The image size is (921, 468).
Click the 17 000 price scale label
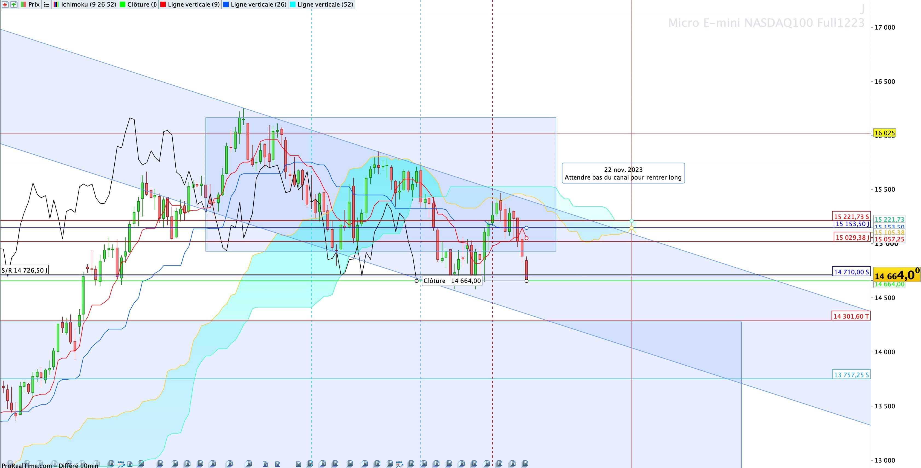(885, 28)
